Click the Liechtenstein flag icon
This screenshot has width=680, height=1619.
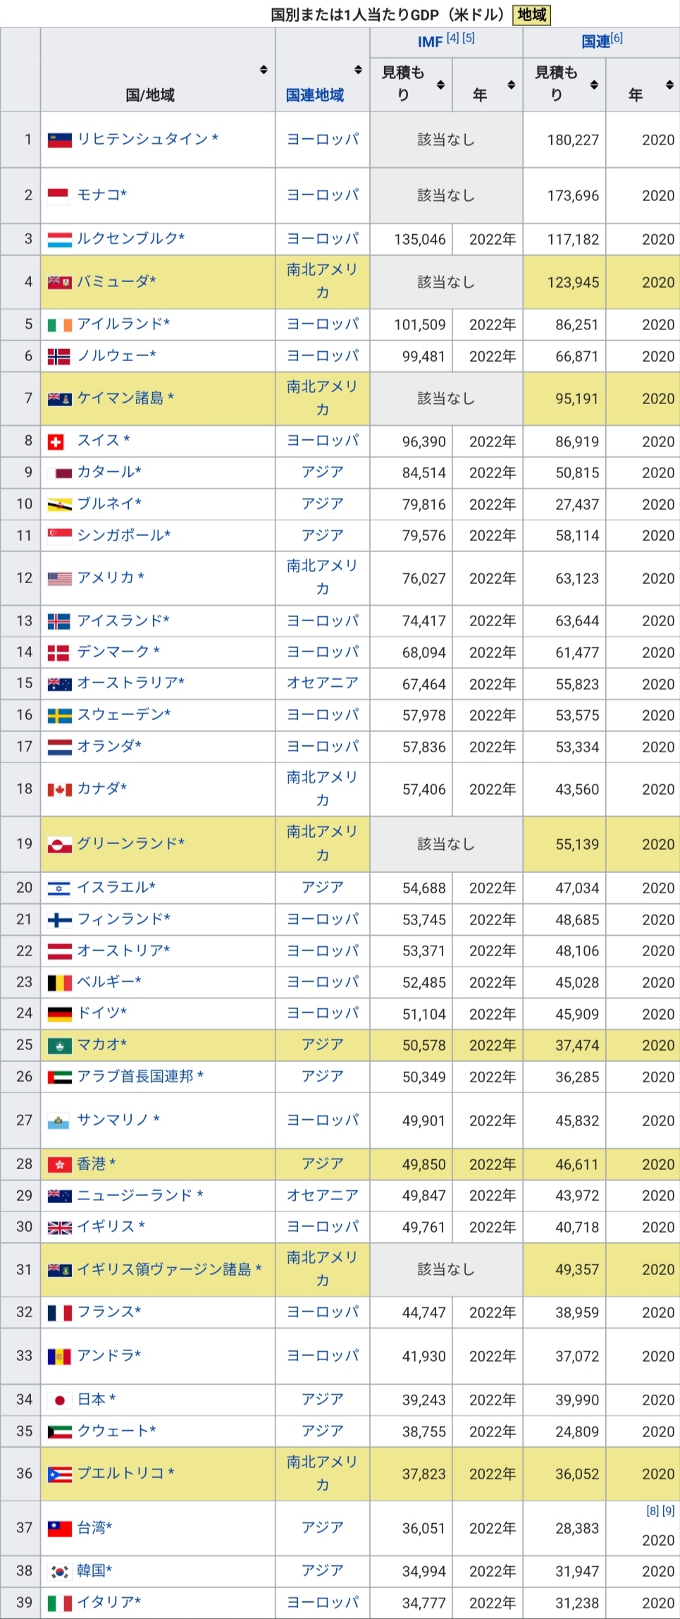(59, 140)
